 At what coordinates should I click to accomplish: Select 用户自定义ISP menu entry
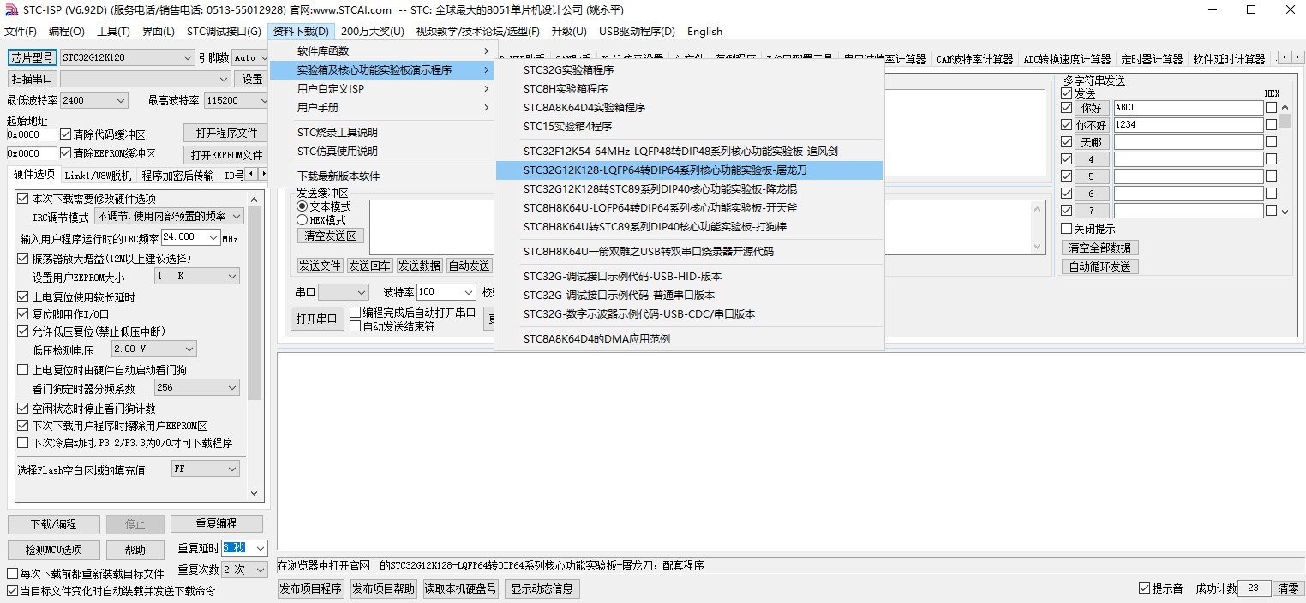pyautogui.click(x=381, y=89)
